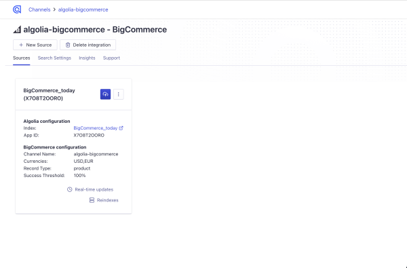Click the external link icon beside index

click(x=121, y=128)
